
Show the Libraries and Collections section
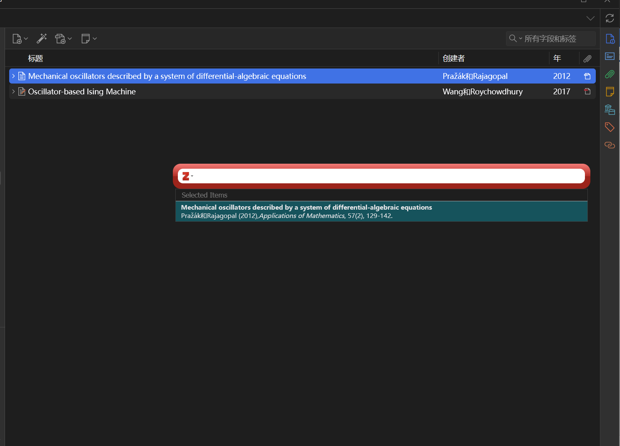(x=610, y=109)
